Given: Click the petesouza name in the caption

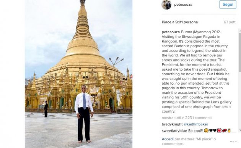Looking at the screenshot, I should (171, 32).
